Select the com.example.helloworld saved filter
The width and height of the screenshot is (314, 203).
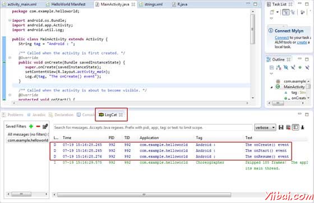point(28,140)
